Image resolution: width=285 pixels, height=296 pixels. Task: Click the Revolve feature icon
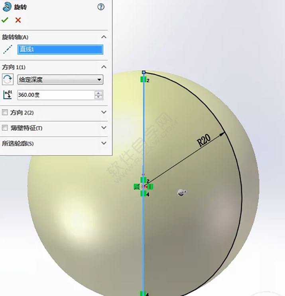7,7
